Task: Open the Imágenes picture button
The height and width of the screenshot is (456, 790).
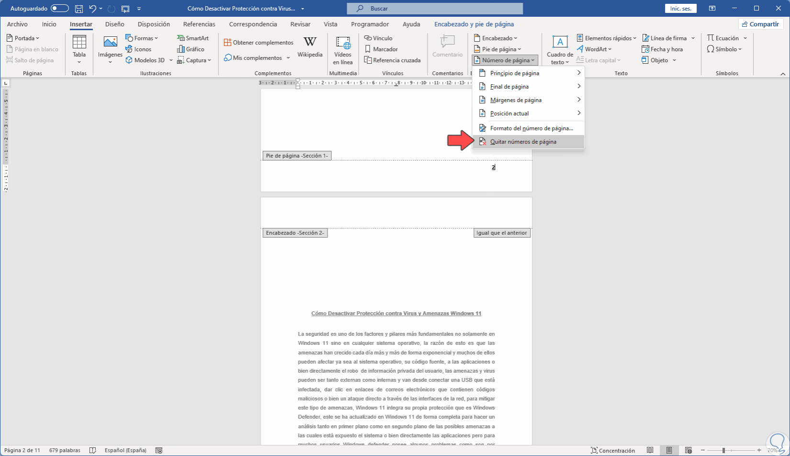Action: [110, 49]
